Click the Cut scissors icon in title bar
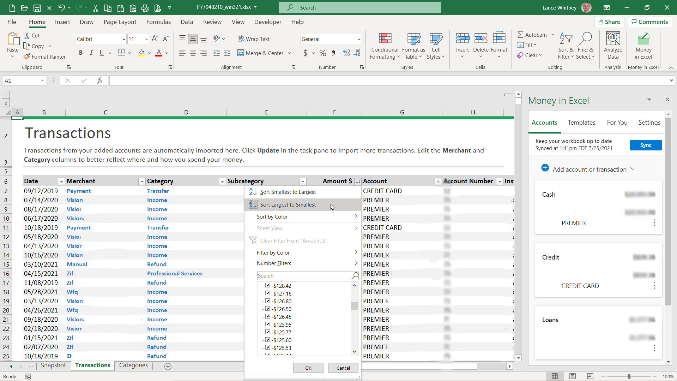 click(95, 7)
